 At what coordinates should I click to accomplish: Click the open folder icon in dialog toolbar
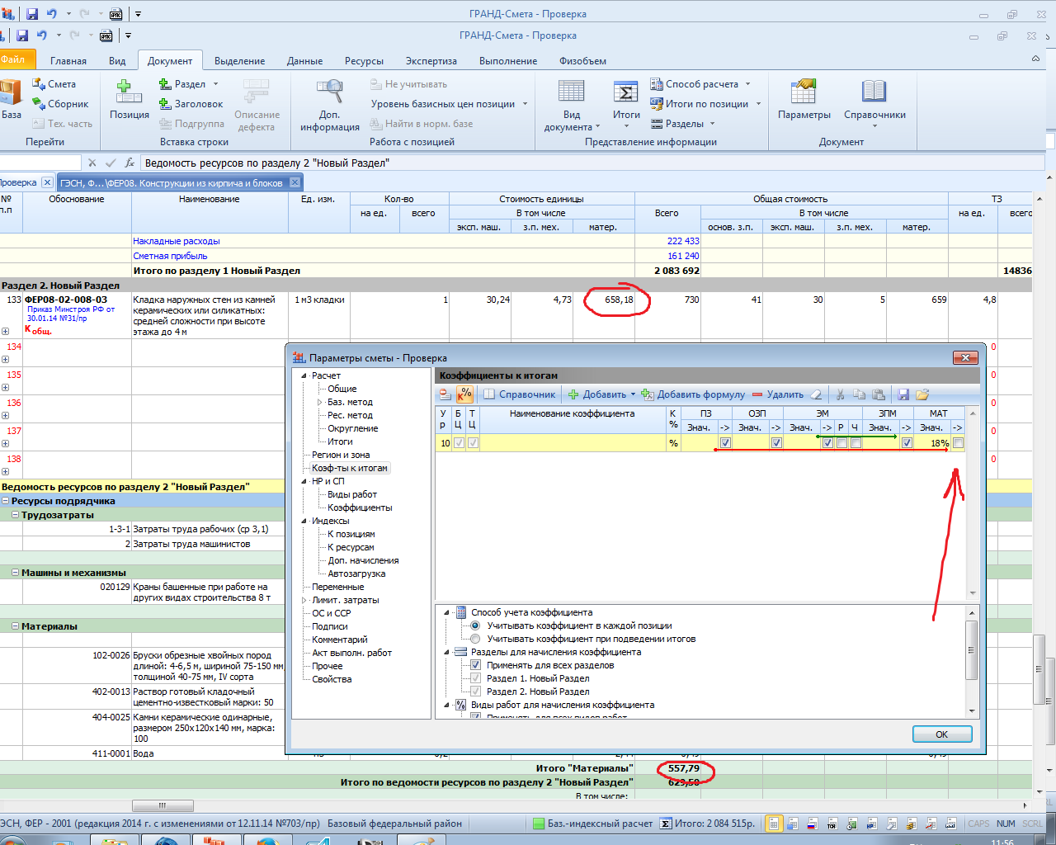point(922,394)
